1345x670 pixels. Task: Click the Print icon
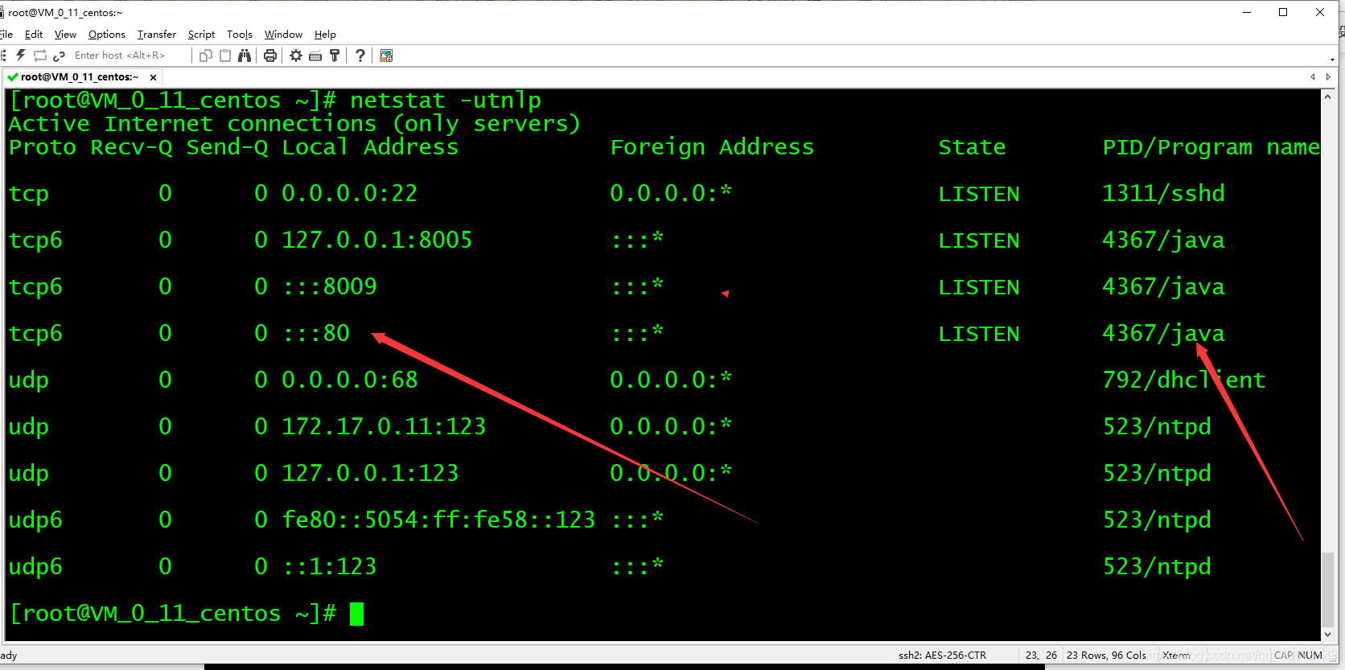pos(270,55)
